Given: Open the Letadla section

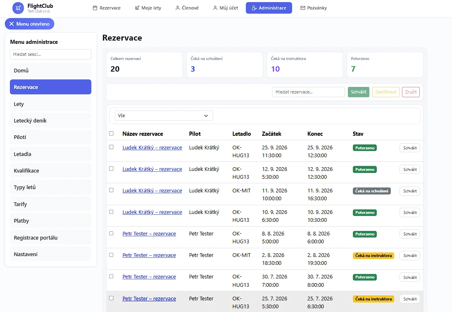Looking at the screenshot, I should [x=50, y=154].
